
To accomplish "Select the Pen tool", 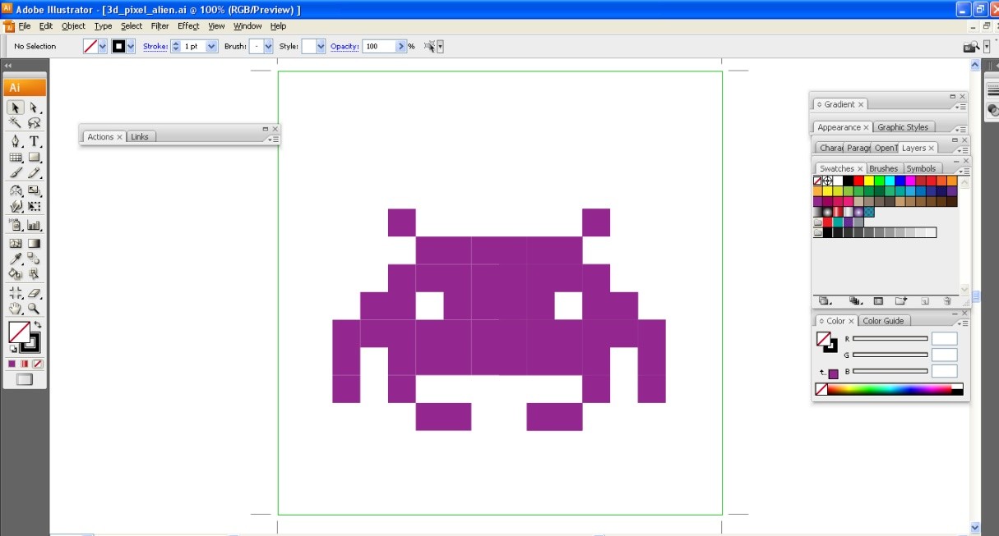I will point(16,141).
